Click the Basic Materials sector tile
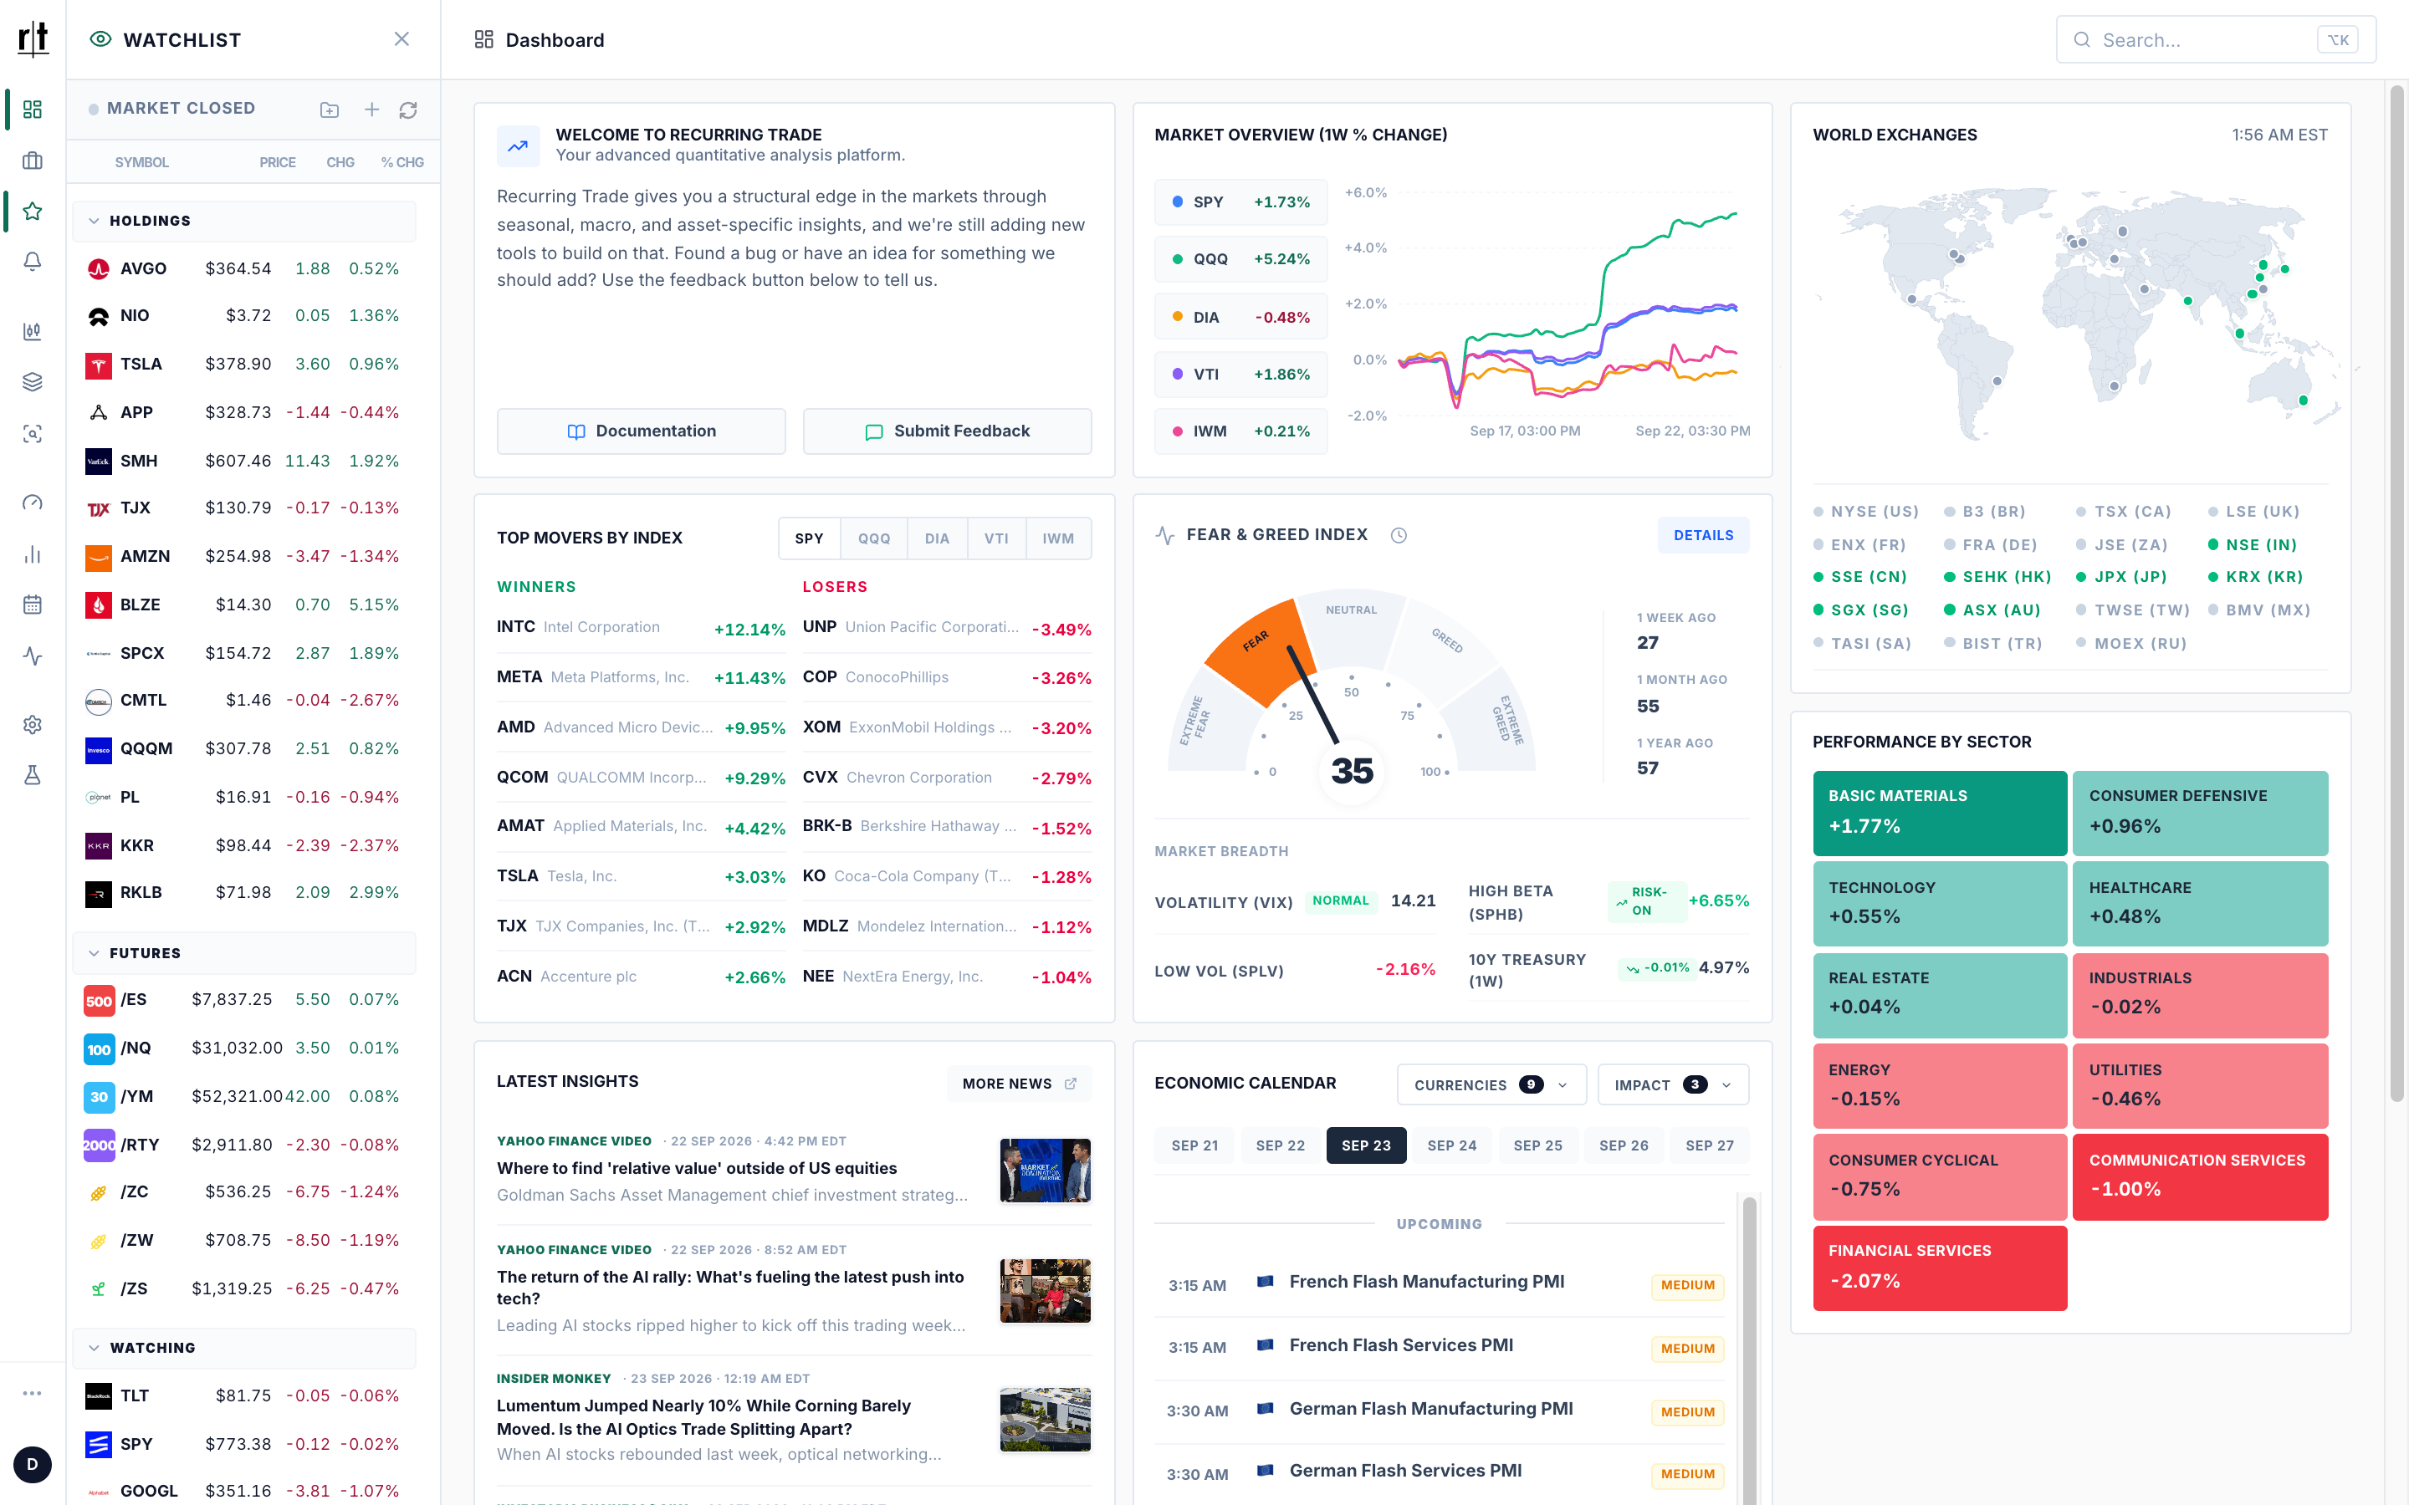Viewport: 2409px width, 1505px height. [1939, 812]
